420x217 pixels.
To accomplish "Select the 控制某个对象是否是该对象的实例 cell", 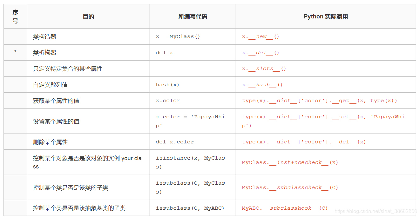I will click(x=88, y=162).
